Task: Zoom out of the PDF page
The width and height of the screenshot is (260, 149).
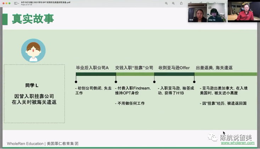Action: pos(166,3)
